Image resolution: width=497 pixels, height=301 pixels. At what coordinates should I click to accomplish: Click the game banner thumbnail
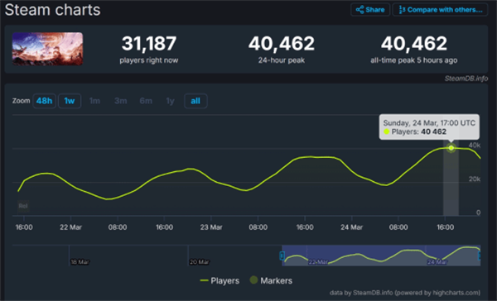click(x=47, y=49)
